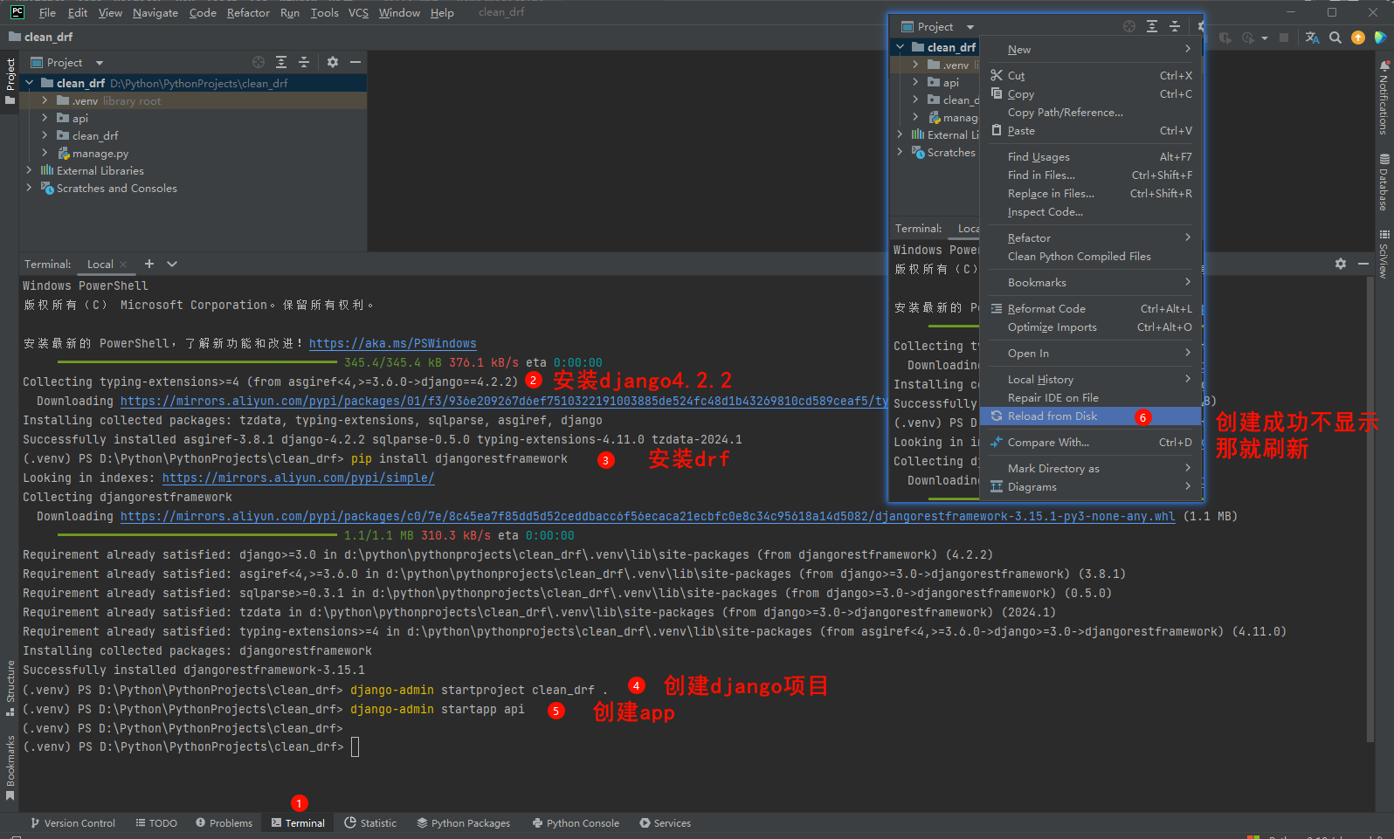The image size is (1394, 839).
Task: Open the translate icon in top toolbar
Action: tap(1312, 38)
